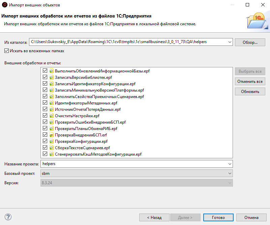Click the ИдентификаторыМетаданных.epf file icon
Screen dimensions: 270x225
(x=52, y=103)
